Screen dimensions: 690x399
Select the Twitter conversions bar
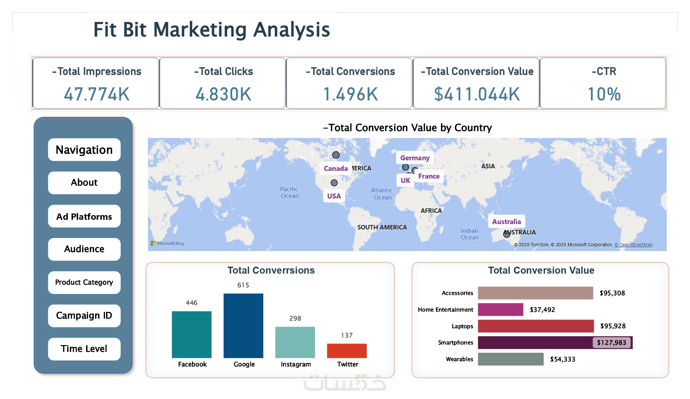pyautogui.click(x=346, y=351)
